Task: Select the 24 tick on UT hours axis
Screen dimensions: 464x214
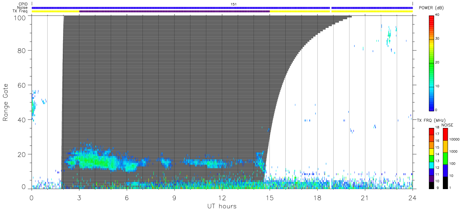Action: [x=413, y=198]
